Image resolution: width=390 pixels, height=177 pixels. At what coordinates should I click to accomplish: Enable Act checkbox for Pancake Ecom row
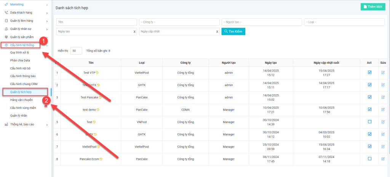(x=369, y=159)
